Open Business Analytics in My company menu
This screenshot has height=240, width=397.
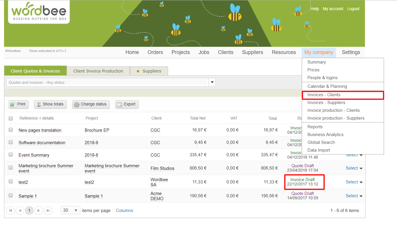coord(325,135)
